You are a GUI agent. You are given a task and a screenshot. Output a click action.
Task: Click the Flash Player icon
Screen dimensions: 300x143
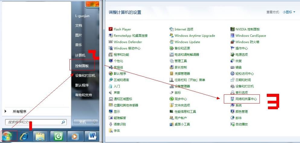[x=110, y=29]
